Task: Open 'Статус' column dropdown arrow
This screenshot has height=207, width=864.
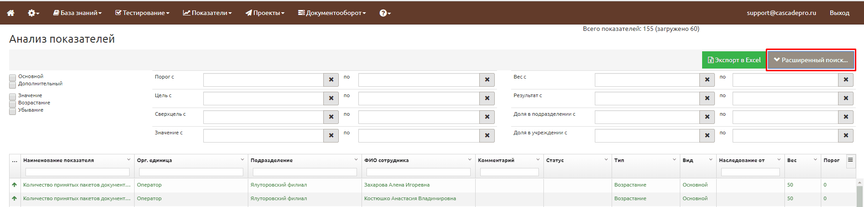Action: [606, 160]
